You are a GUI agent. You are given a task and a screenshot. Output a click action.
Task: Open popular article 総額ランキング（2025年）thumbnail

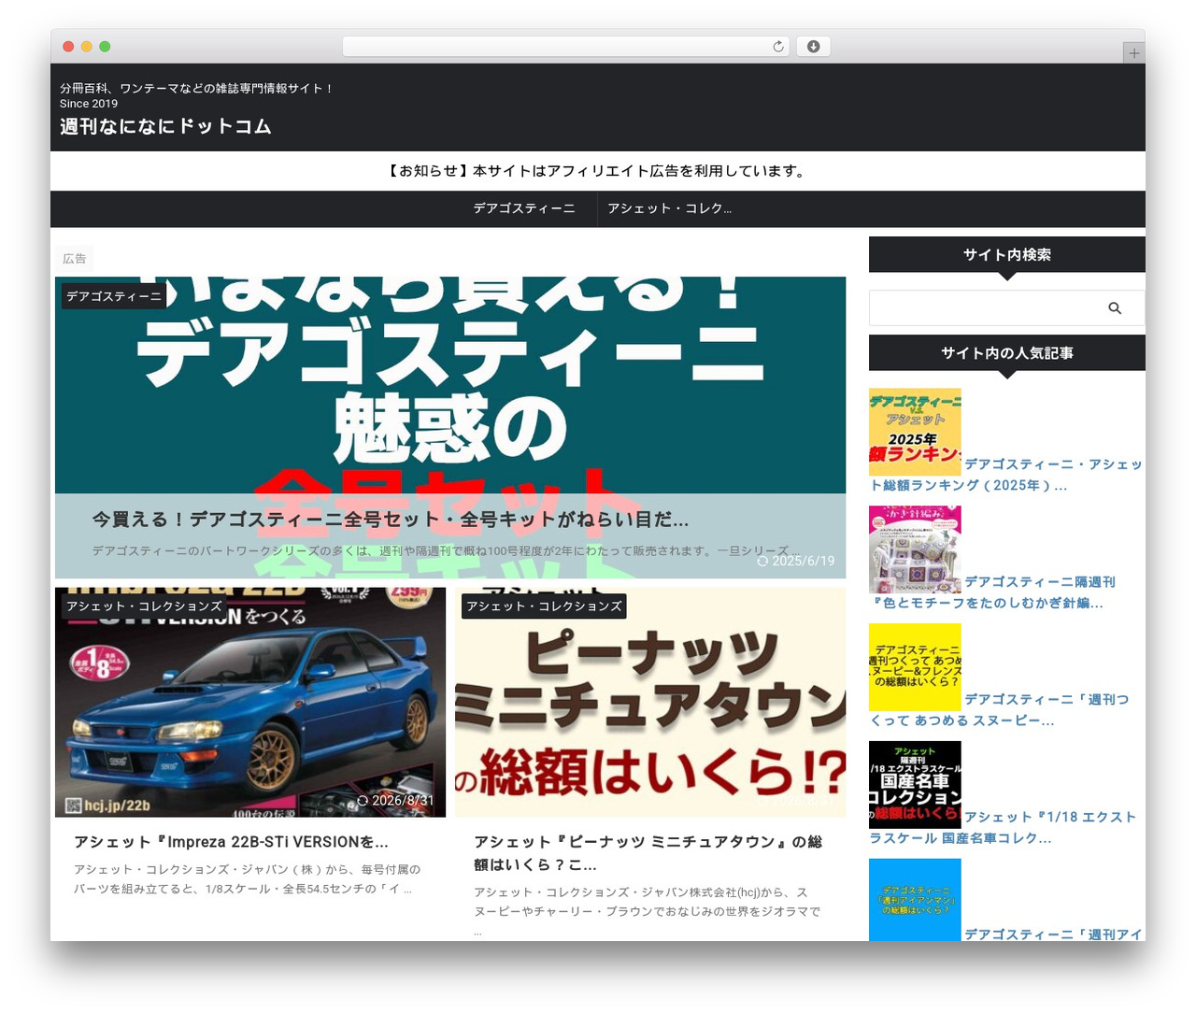pos(915,432)
